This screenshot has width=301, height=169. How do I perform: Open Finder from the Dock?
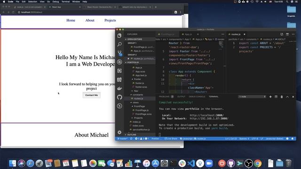click(x=13, y=163)
